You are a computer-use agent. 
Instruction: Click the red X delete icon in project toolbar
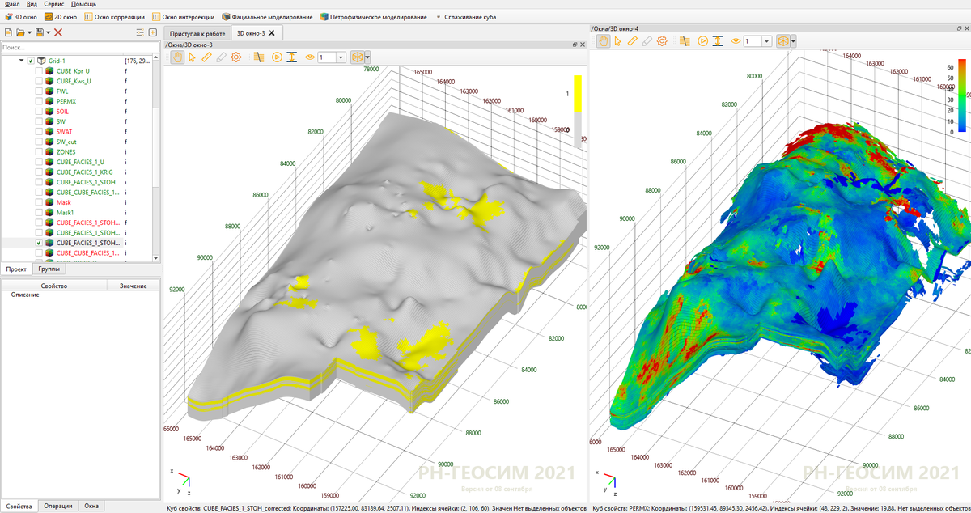coord(58,32)
